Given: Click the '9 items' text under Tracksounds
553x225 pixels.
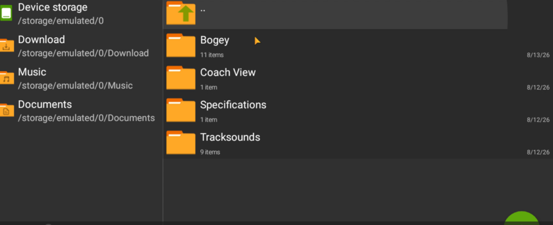Looking at the screenshot, I should (210, 152).
